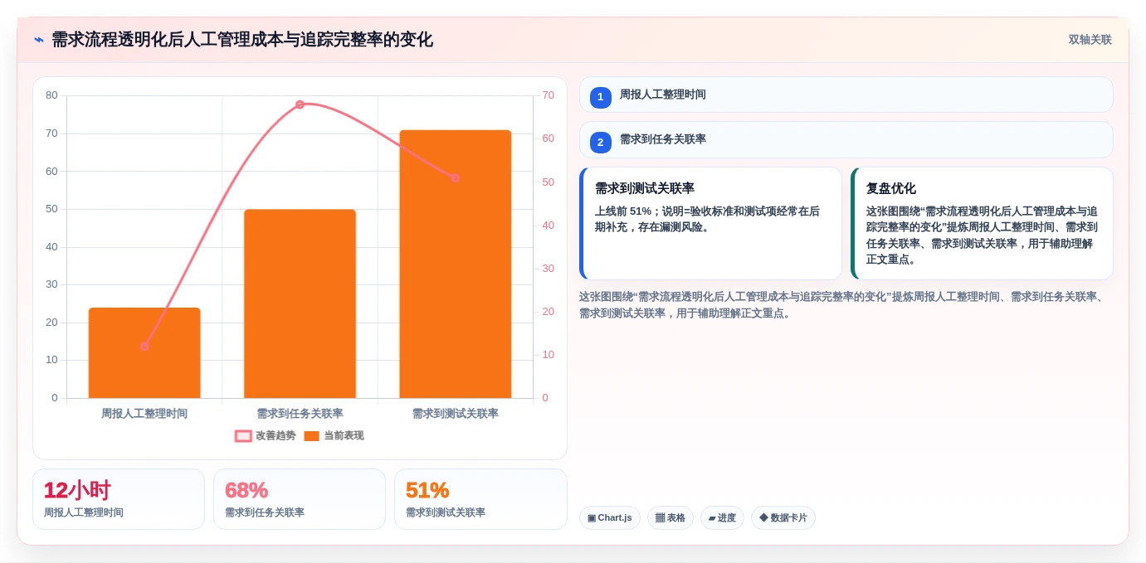Click the 进度 tag
This screenshot has width=1146, height=563.
point(722,517)
